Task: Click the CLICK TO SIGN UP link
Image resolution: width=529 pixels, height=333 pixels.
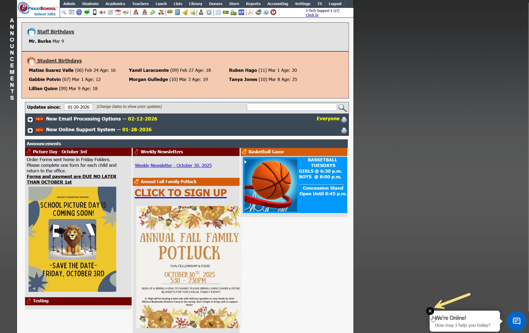Action: click(181, 193)
